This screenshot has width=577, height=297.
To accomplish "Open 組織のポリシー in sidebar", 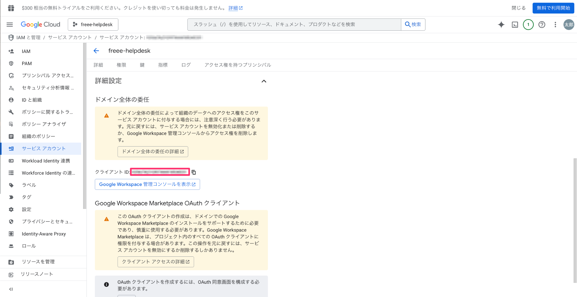I will pos(41,136).
